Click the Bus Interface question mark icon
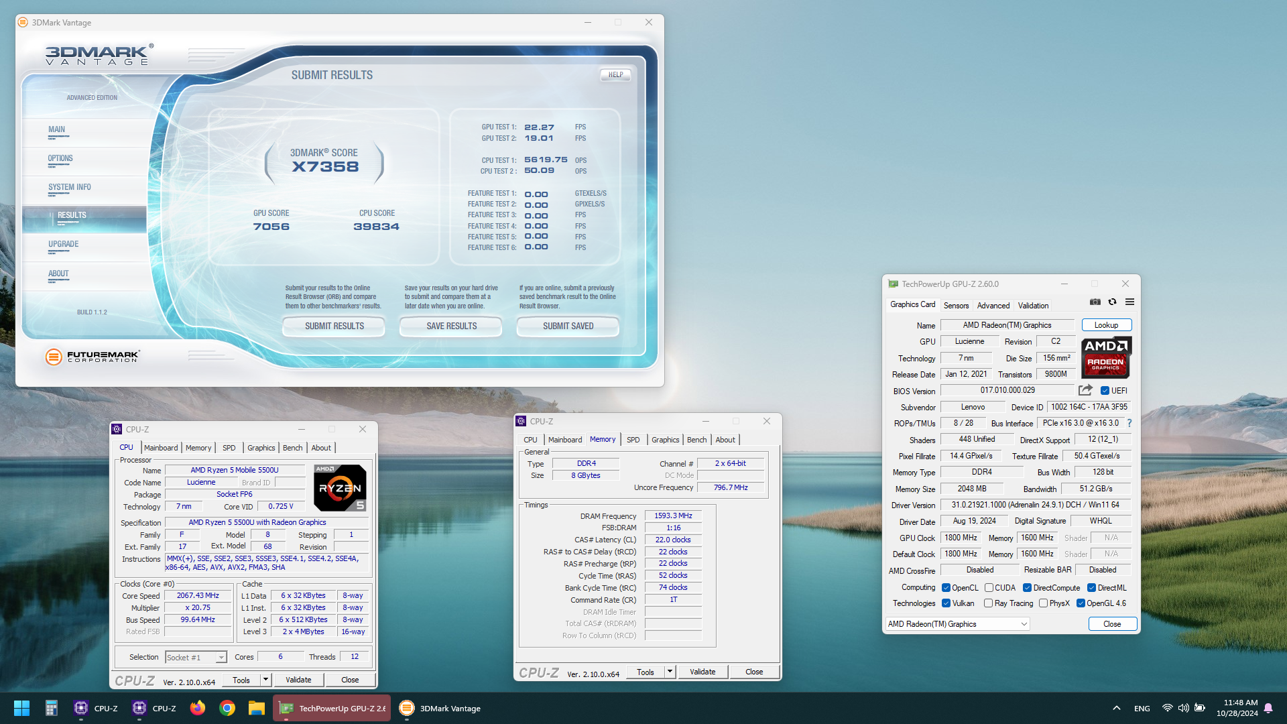The image size is (1287, 724). click(x=1129, y=423)
